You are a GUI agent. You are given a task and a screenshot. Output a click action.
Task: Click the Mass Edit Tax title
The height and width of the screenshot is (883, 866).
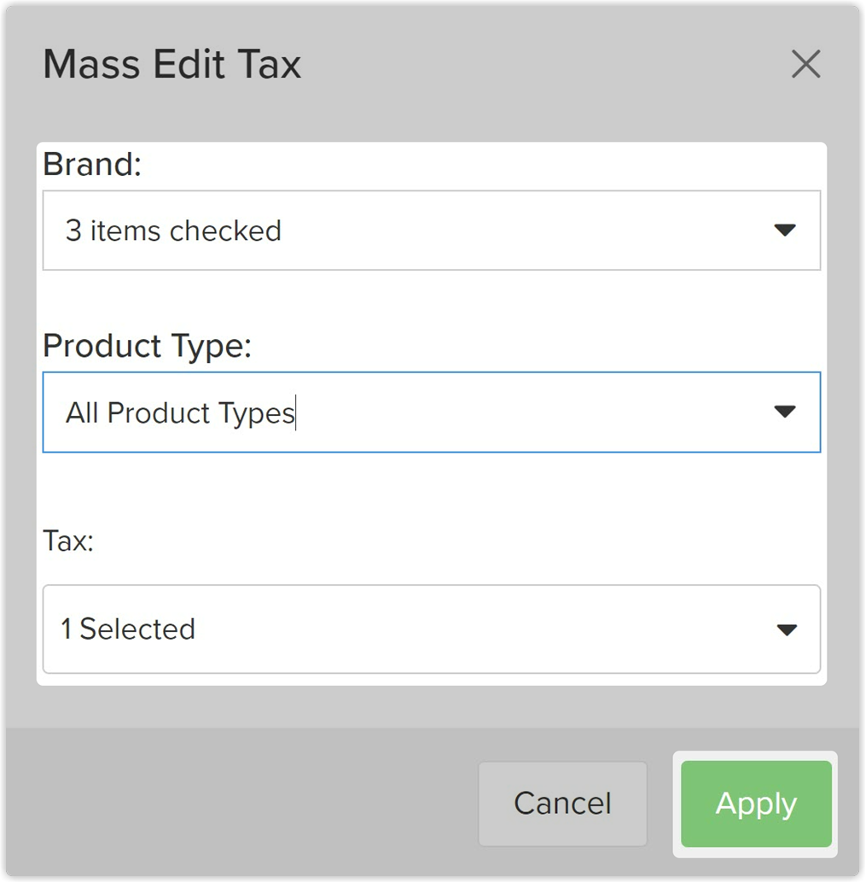pyautogui.click(x=172, y=64)
